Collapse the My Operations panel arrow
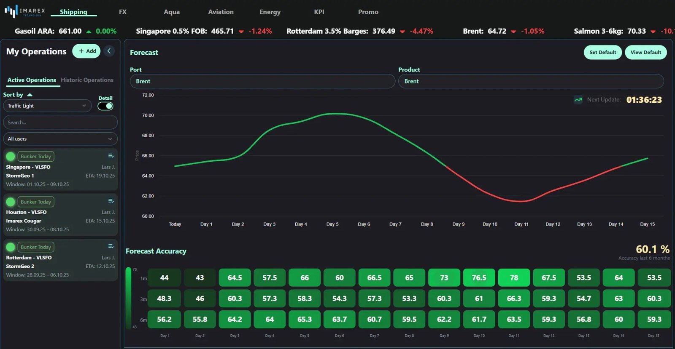Viewport: 675px width, 349px height. [109, 51]
